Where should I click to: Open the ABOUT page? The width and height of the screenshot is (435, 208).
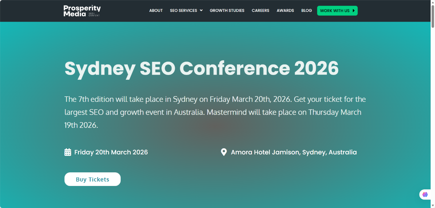(x=156, y=11)
